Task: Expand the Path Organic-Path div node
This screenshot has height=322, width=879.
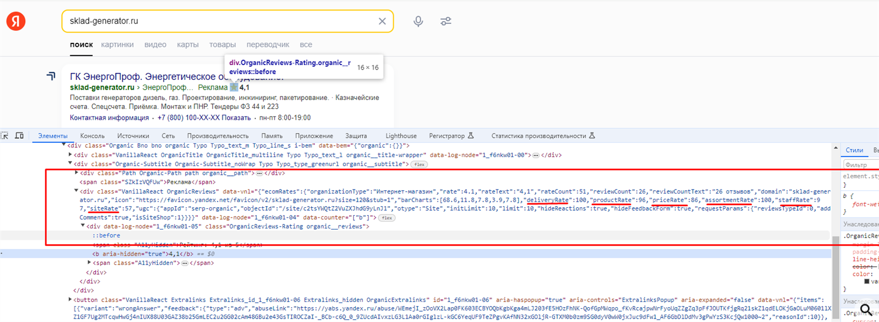Action: coord(77,173)
